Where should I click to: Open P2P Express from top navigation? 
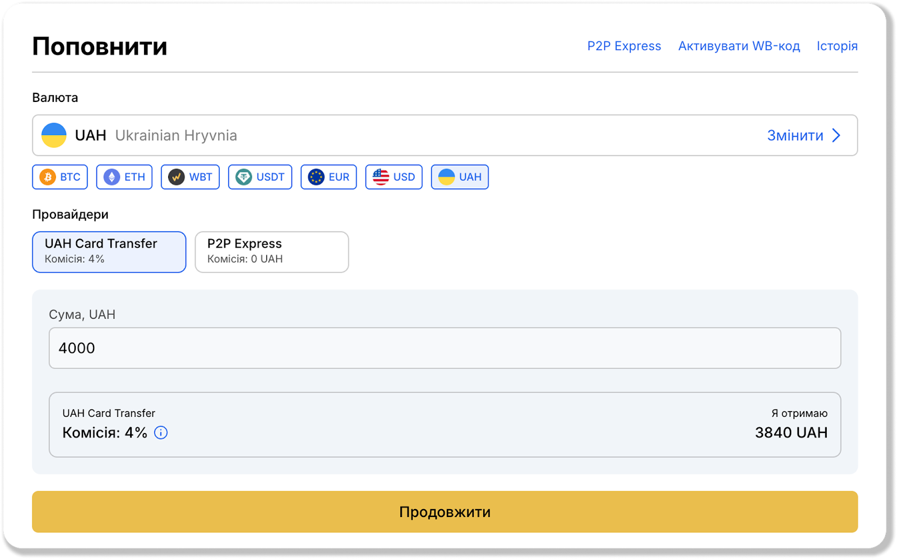(x=624, y=46)
